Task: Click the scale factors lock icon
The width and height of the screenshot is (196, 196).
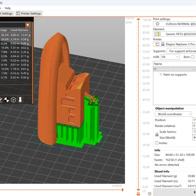Action: coord(157,135)
